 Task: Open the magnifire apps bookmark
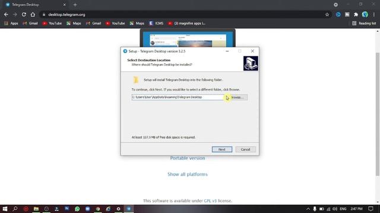click(187, 24)
